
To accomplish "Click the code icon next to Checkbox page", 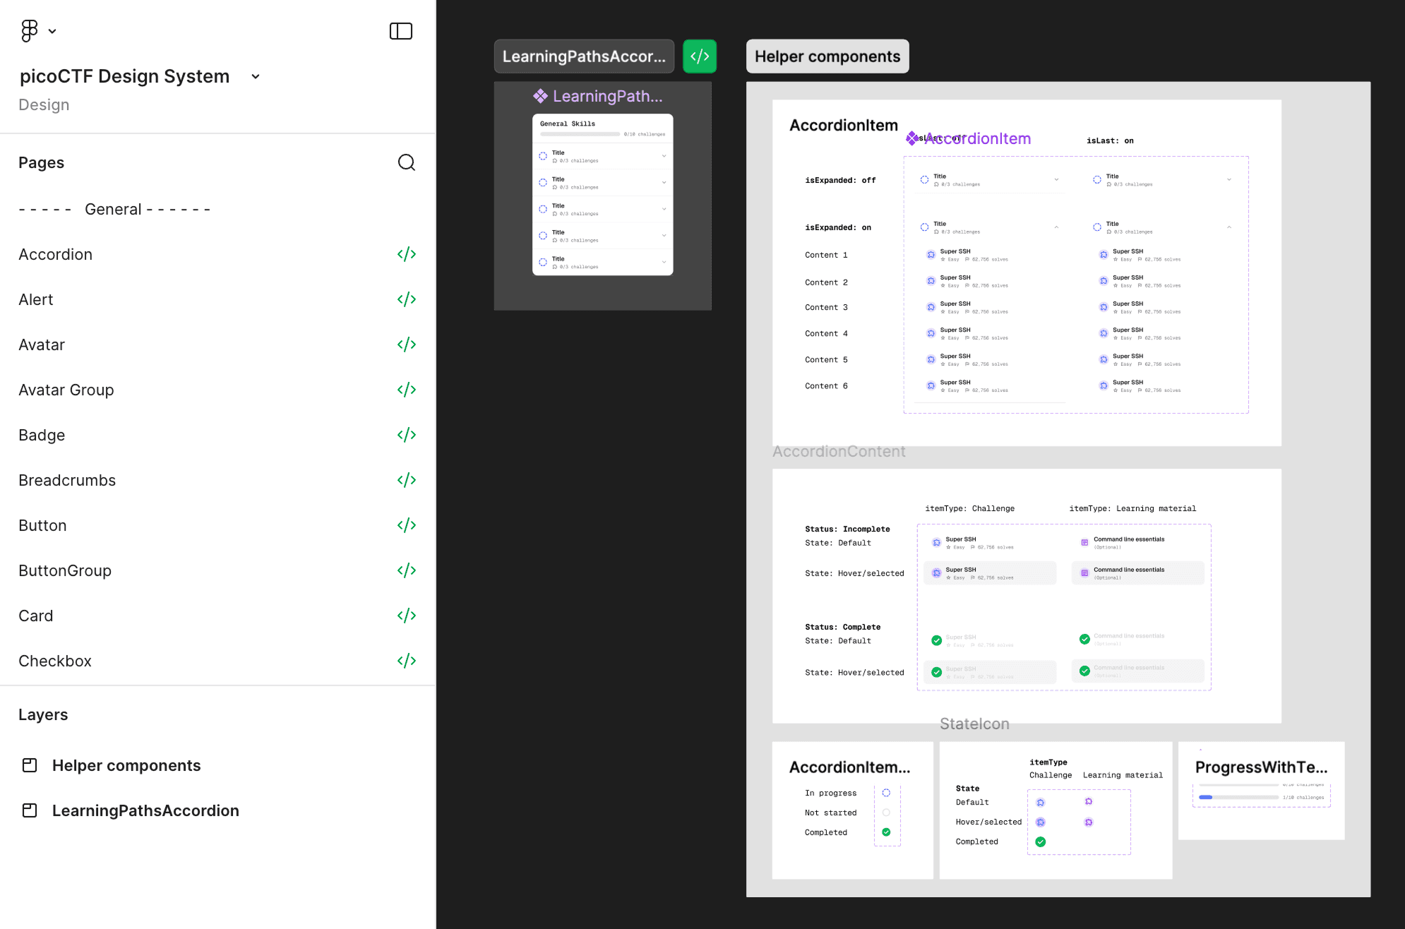I will (x=406, y=661).
